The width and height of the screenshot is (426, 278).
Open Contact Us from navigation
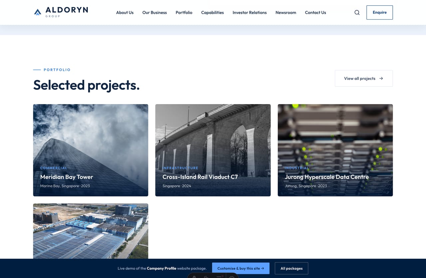tap(316, 13)
